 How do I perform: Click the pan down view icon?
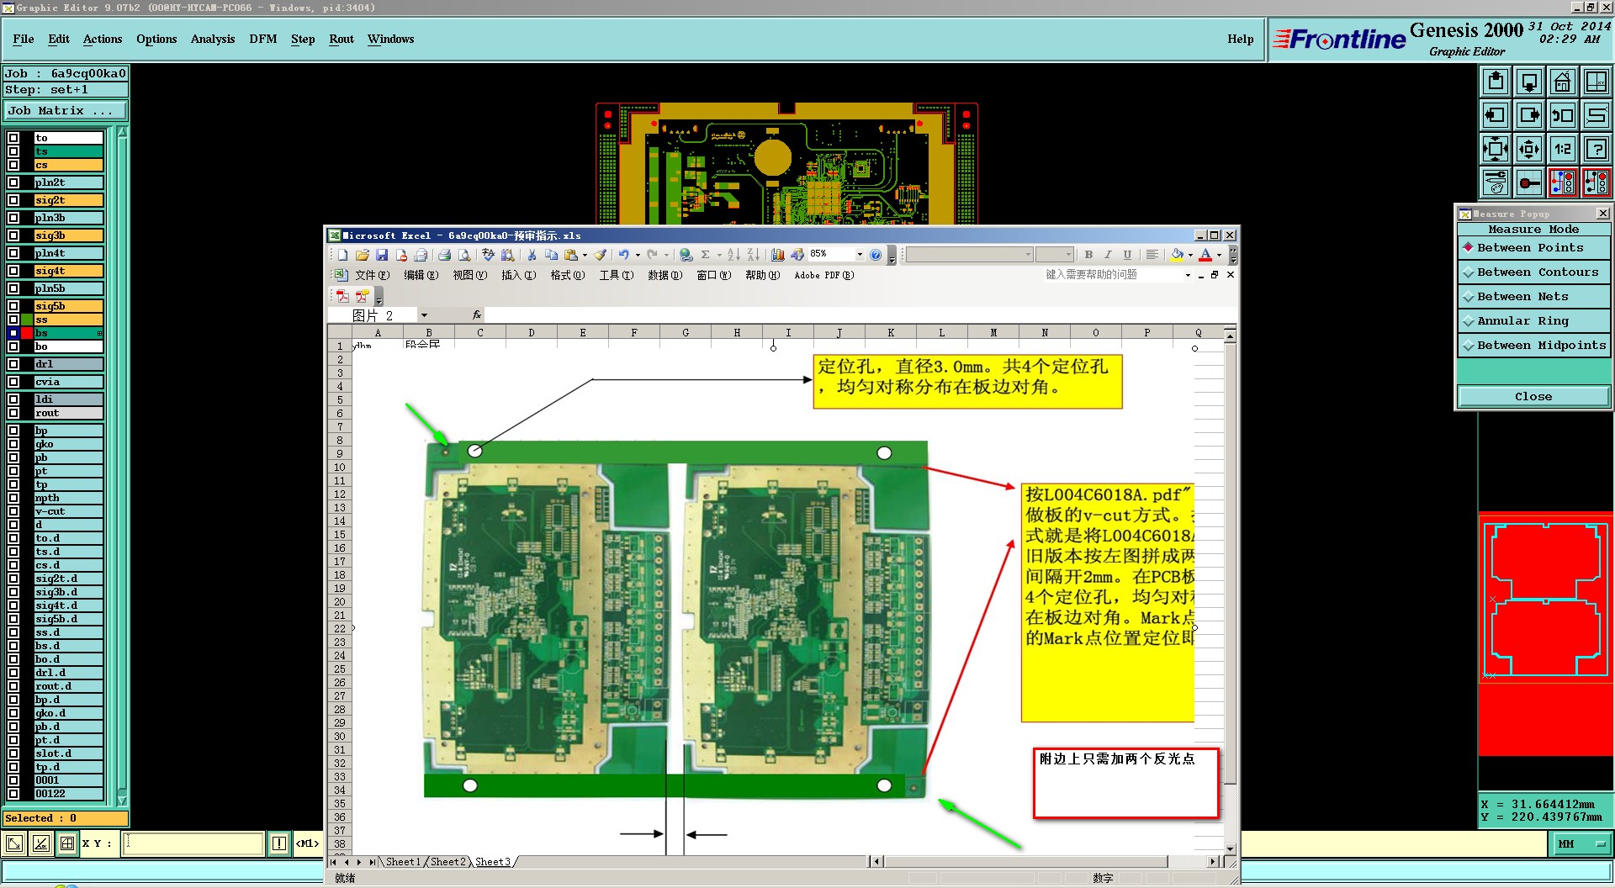pos(1529,82)
